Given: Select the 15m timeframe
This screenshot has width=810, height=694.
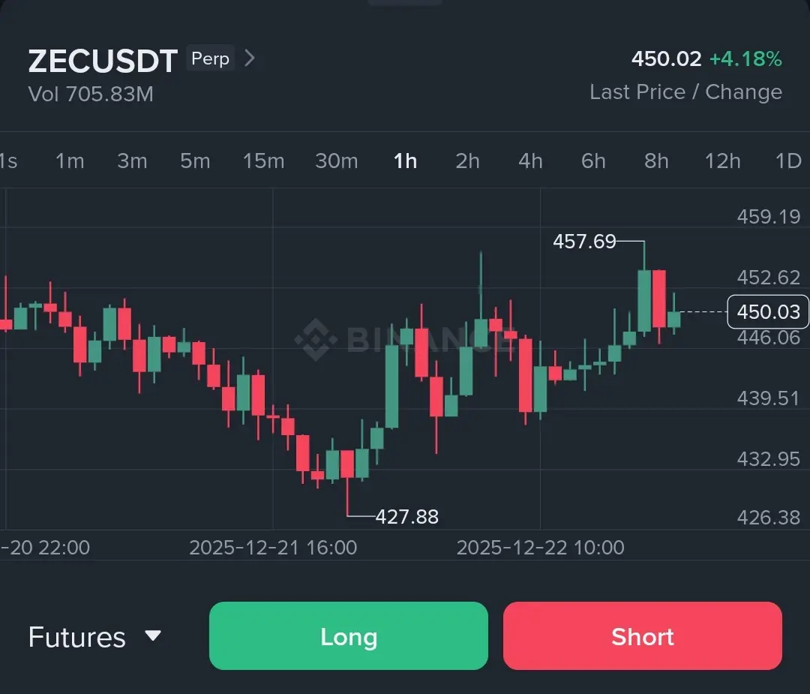Looking at the screenshot, I should pos(263,161).
